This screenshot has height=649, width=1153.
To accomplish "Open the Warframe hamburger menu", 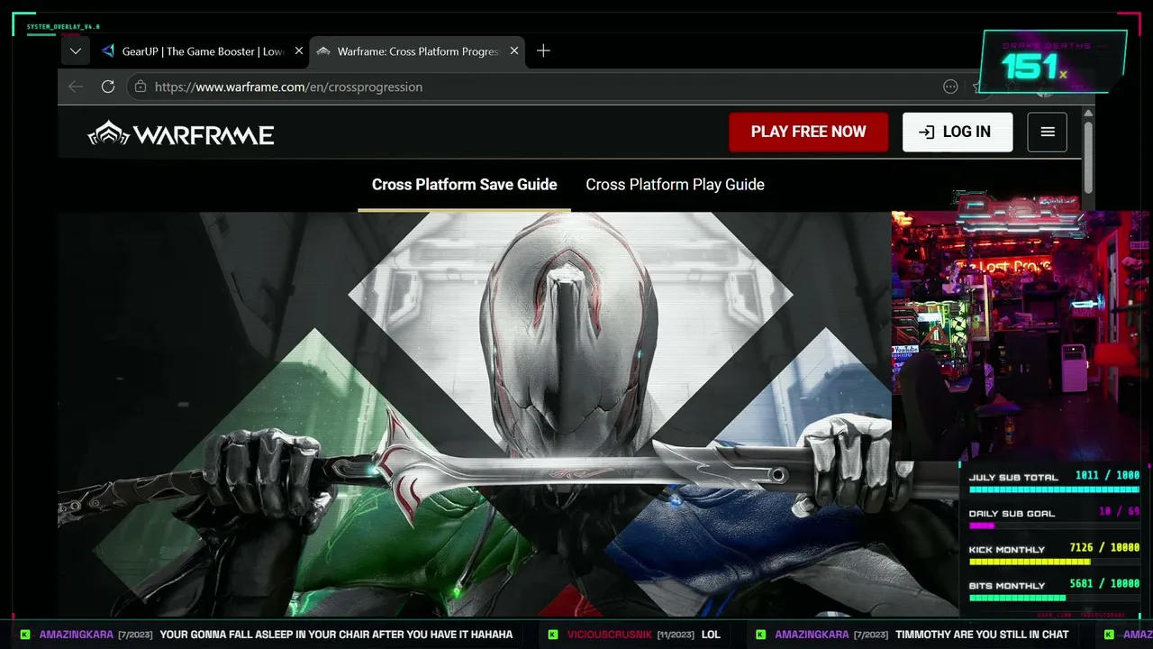I will (x=1048, y=132).
